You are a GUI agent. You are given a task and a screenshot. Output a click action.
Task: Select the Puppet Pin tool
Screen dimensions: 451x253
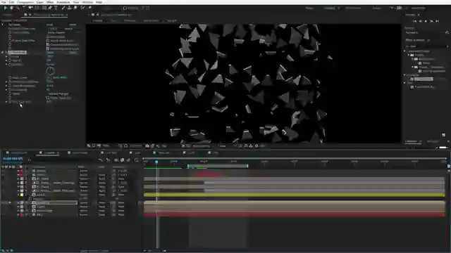[x=89, y=8]
